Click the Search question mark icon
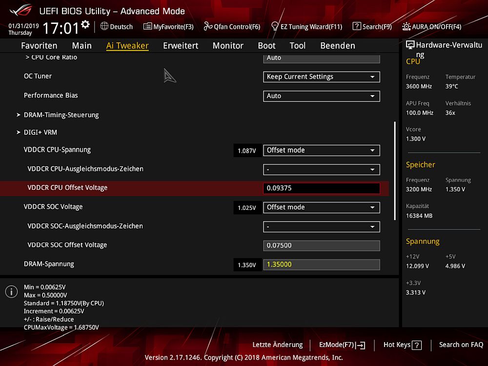 coord(356,26)
